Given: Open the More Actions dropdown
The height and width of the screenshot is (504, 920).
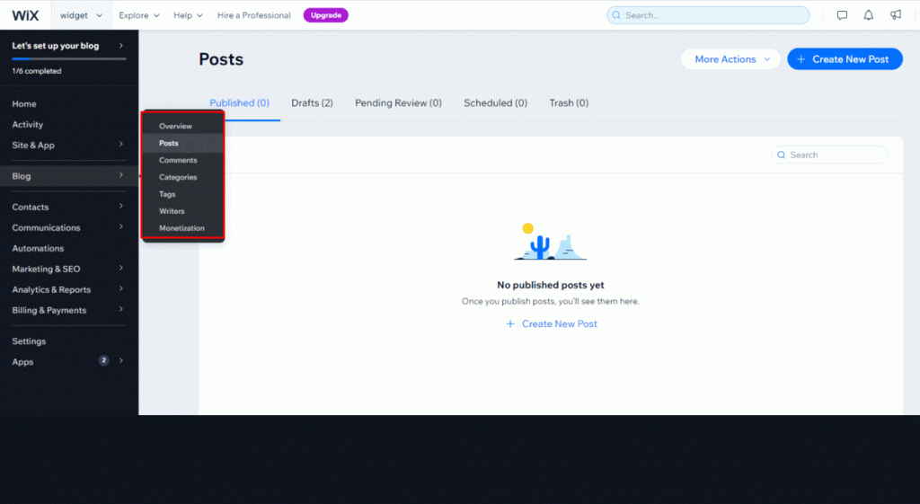Looking at the screenshot, I should point(732,59).
